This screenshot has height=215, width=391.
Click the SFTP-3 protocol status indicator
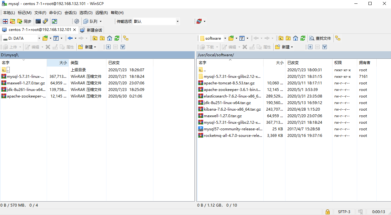(x=344, y=212)
